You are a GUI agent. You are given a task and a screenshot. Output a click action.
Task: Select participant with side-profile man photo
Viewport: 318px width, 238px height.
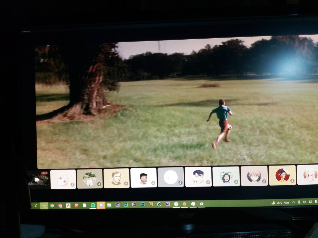[143, 178]
